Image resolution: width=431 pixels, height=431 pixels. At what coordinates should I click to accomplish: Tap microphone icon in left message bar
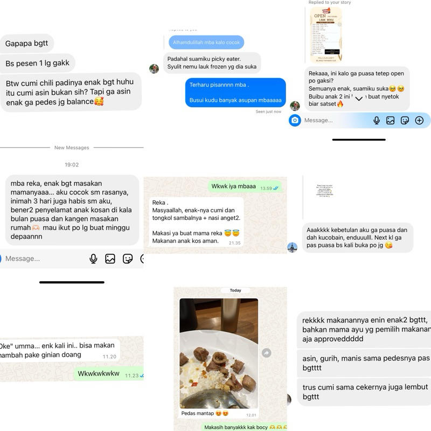pos(93,259)
